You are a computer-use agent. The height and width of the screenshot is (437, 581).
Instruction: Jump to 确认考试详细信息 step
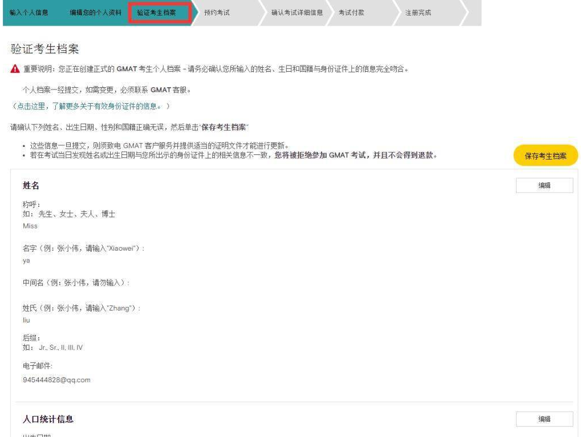(297, 13)
